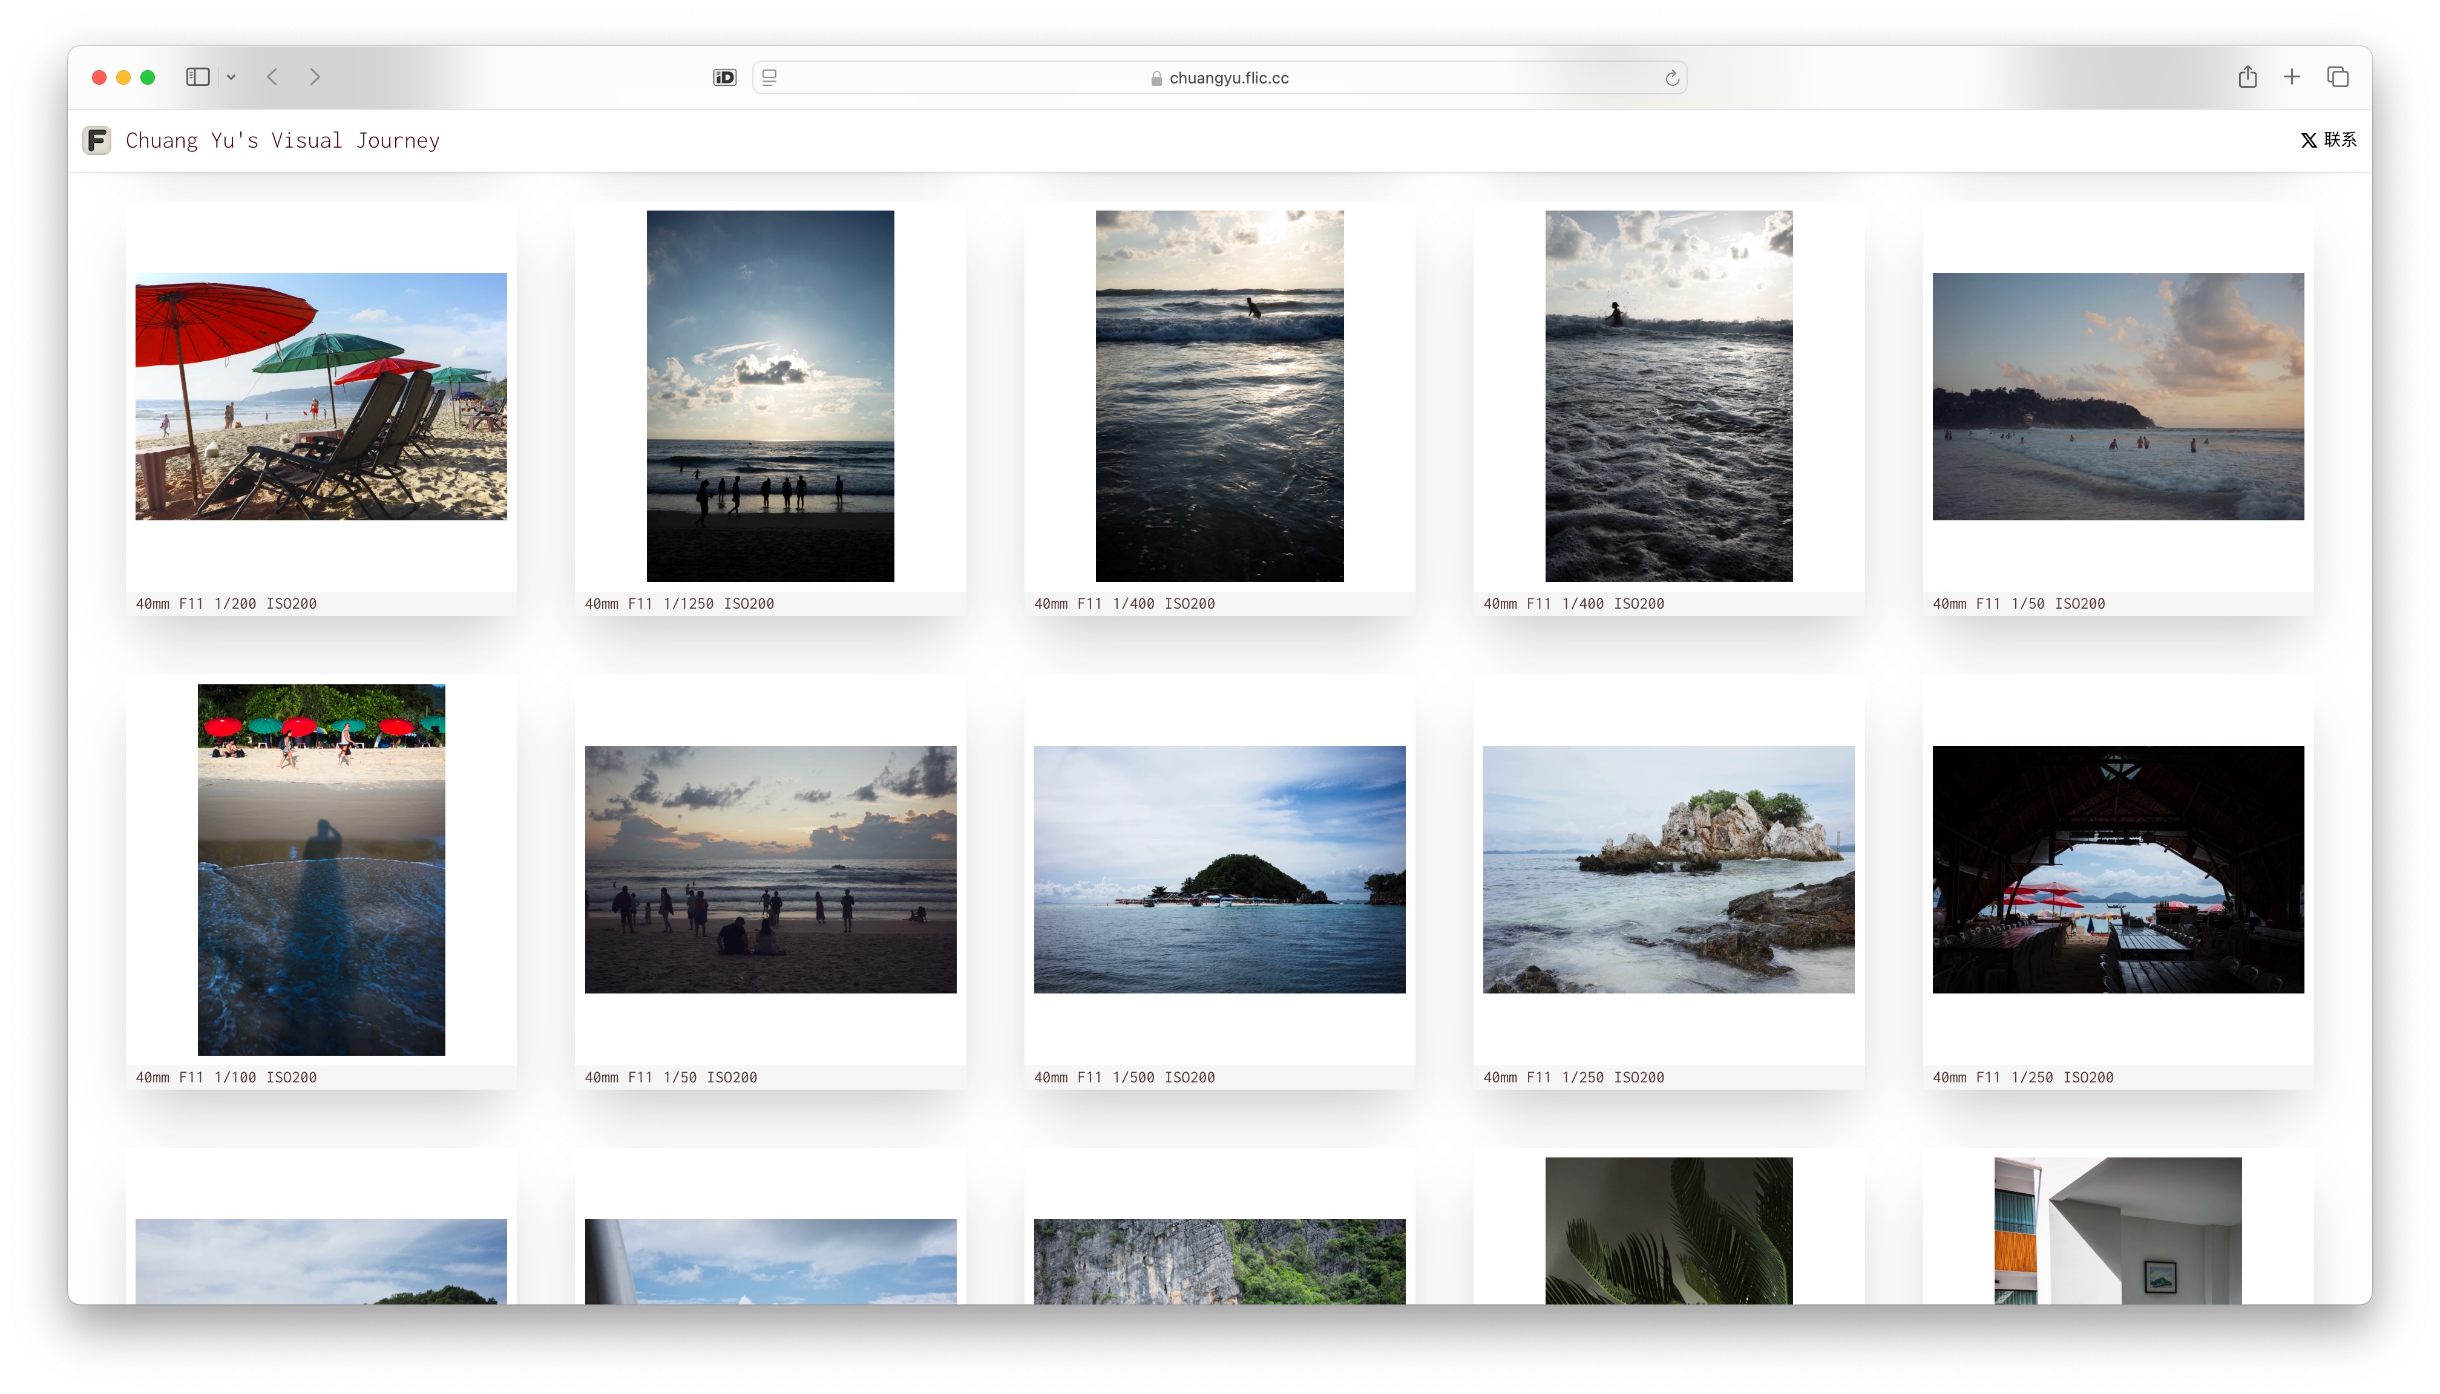Open the rocky islet shoreline photo
This screenshot has width=2440, height=1394.
(1668, 869)
